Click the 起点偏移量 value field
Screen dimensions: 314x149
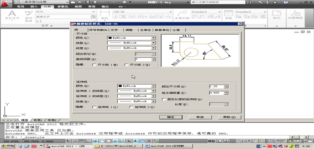click(216, 93)
